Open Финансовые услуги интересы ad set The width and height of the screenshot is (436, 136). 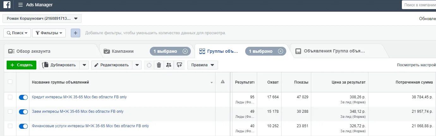(90, 126)
